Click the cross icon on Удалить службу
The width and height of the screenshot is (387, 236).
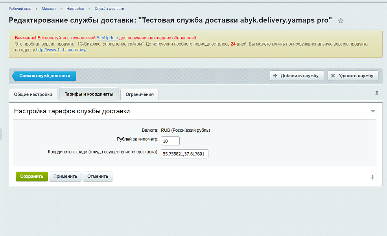(333, 76)
